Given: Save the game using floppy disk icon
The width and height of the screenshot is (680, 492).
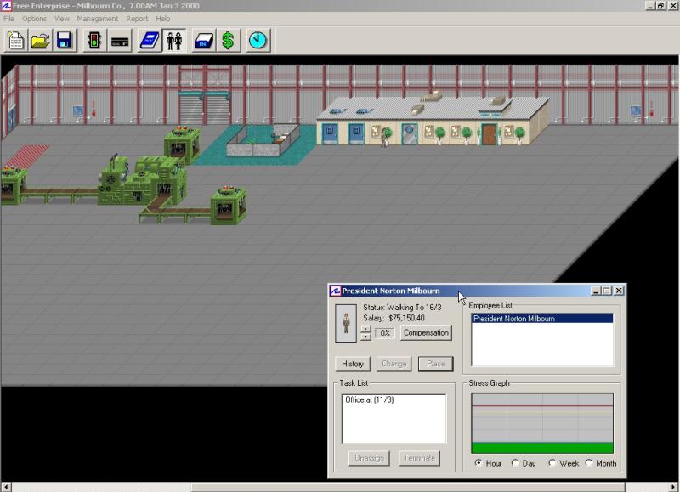Looking at the screenshot, I should coord(65,40).
